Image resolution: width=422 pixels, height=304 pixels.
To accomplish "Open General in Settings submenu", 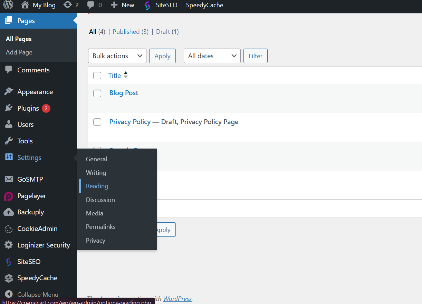I will [x=96, y=159].
